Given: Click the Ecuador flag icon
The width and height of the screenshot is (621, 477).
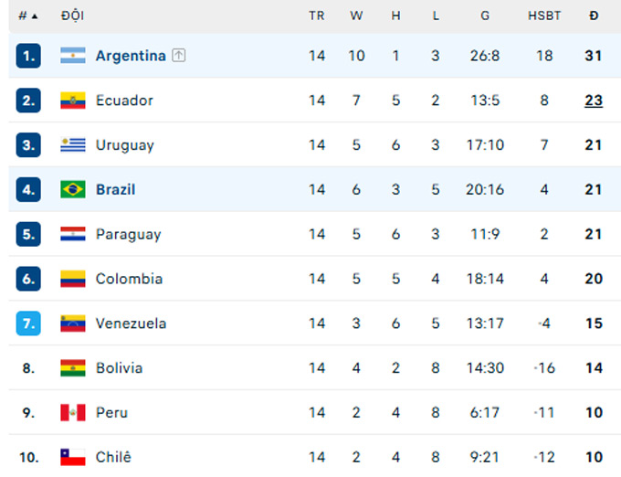Looking at the screenshot, I should coord(73,101).
